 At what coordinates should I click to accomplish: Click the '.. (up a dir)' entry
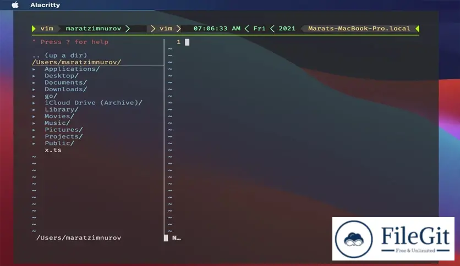point(59,56)
